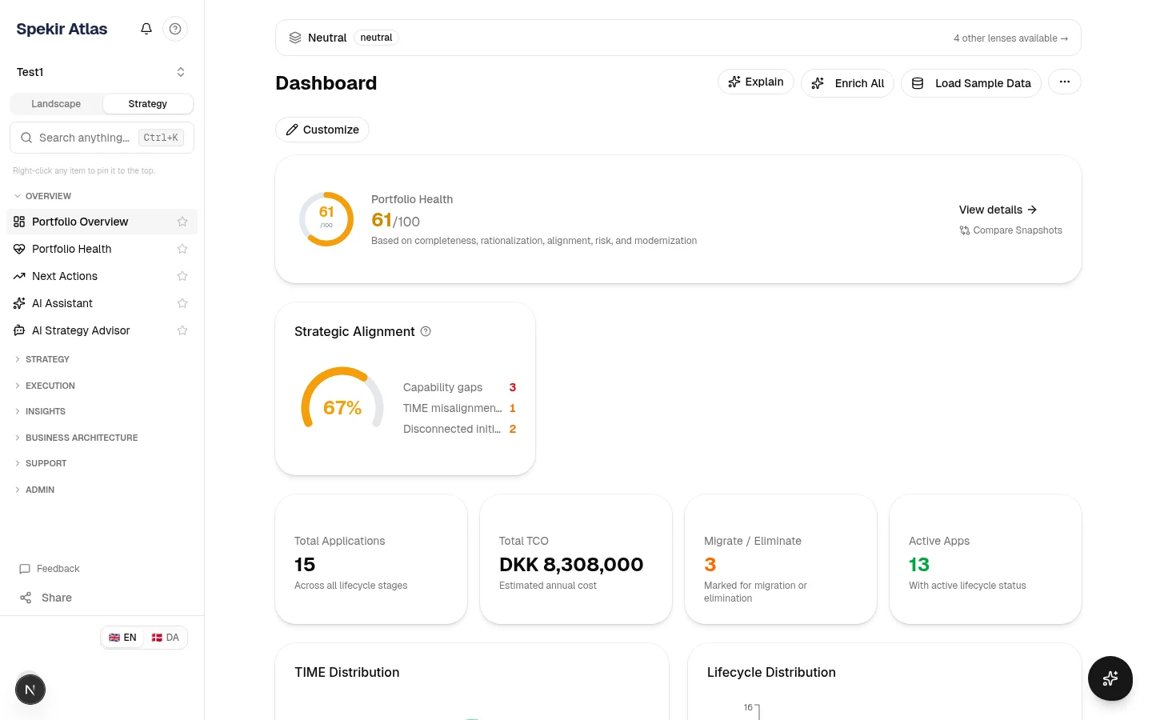Image resolution: width=1152 pixels, height=720 pixels.
Task: Focus the Search anything field
Action: tap(102, 138)
